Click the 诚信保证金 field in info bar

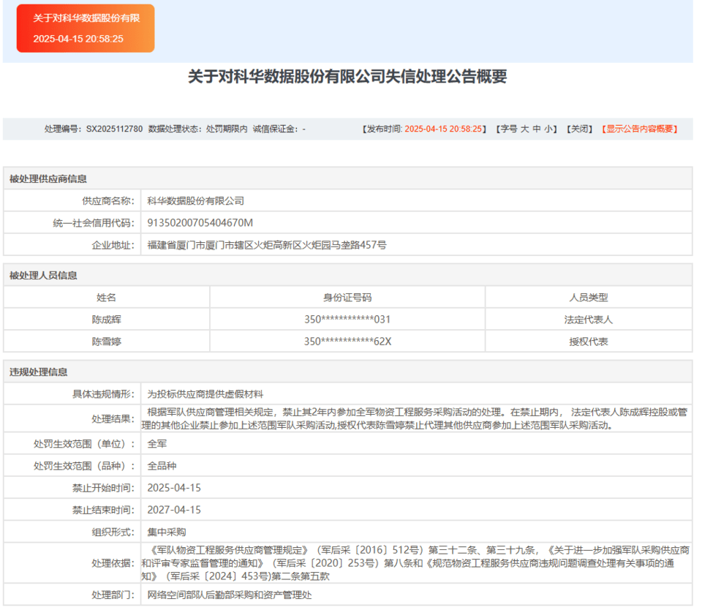(279, 129)
